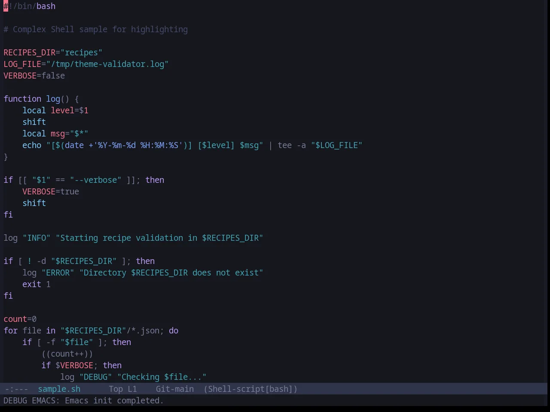Click 'if $VERBOSE; then' line
This screenshot has height=412, width=550.
pos(81,365)
